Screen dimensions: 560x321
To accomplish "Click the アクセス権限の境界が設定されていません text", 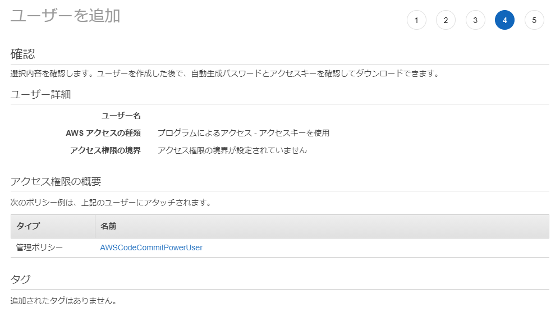I will tap(232, 150).
